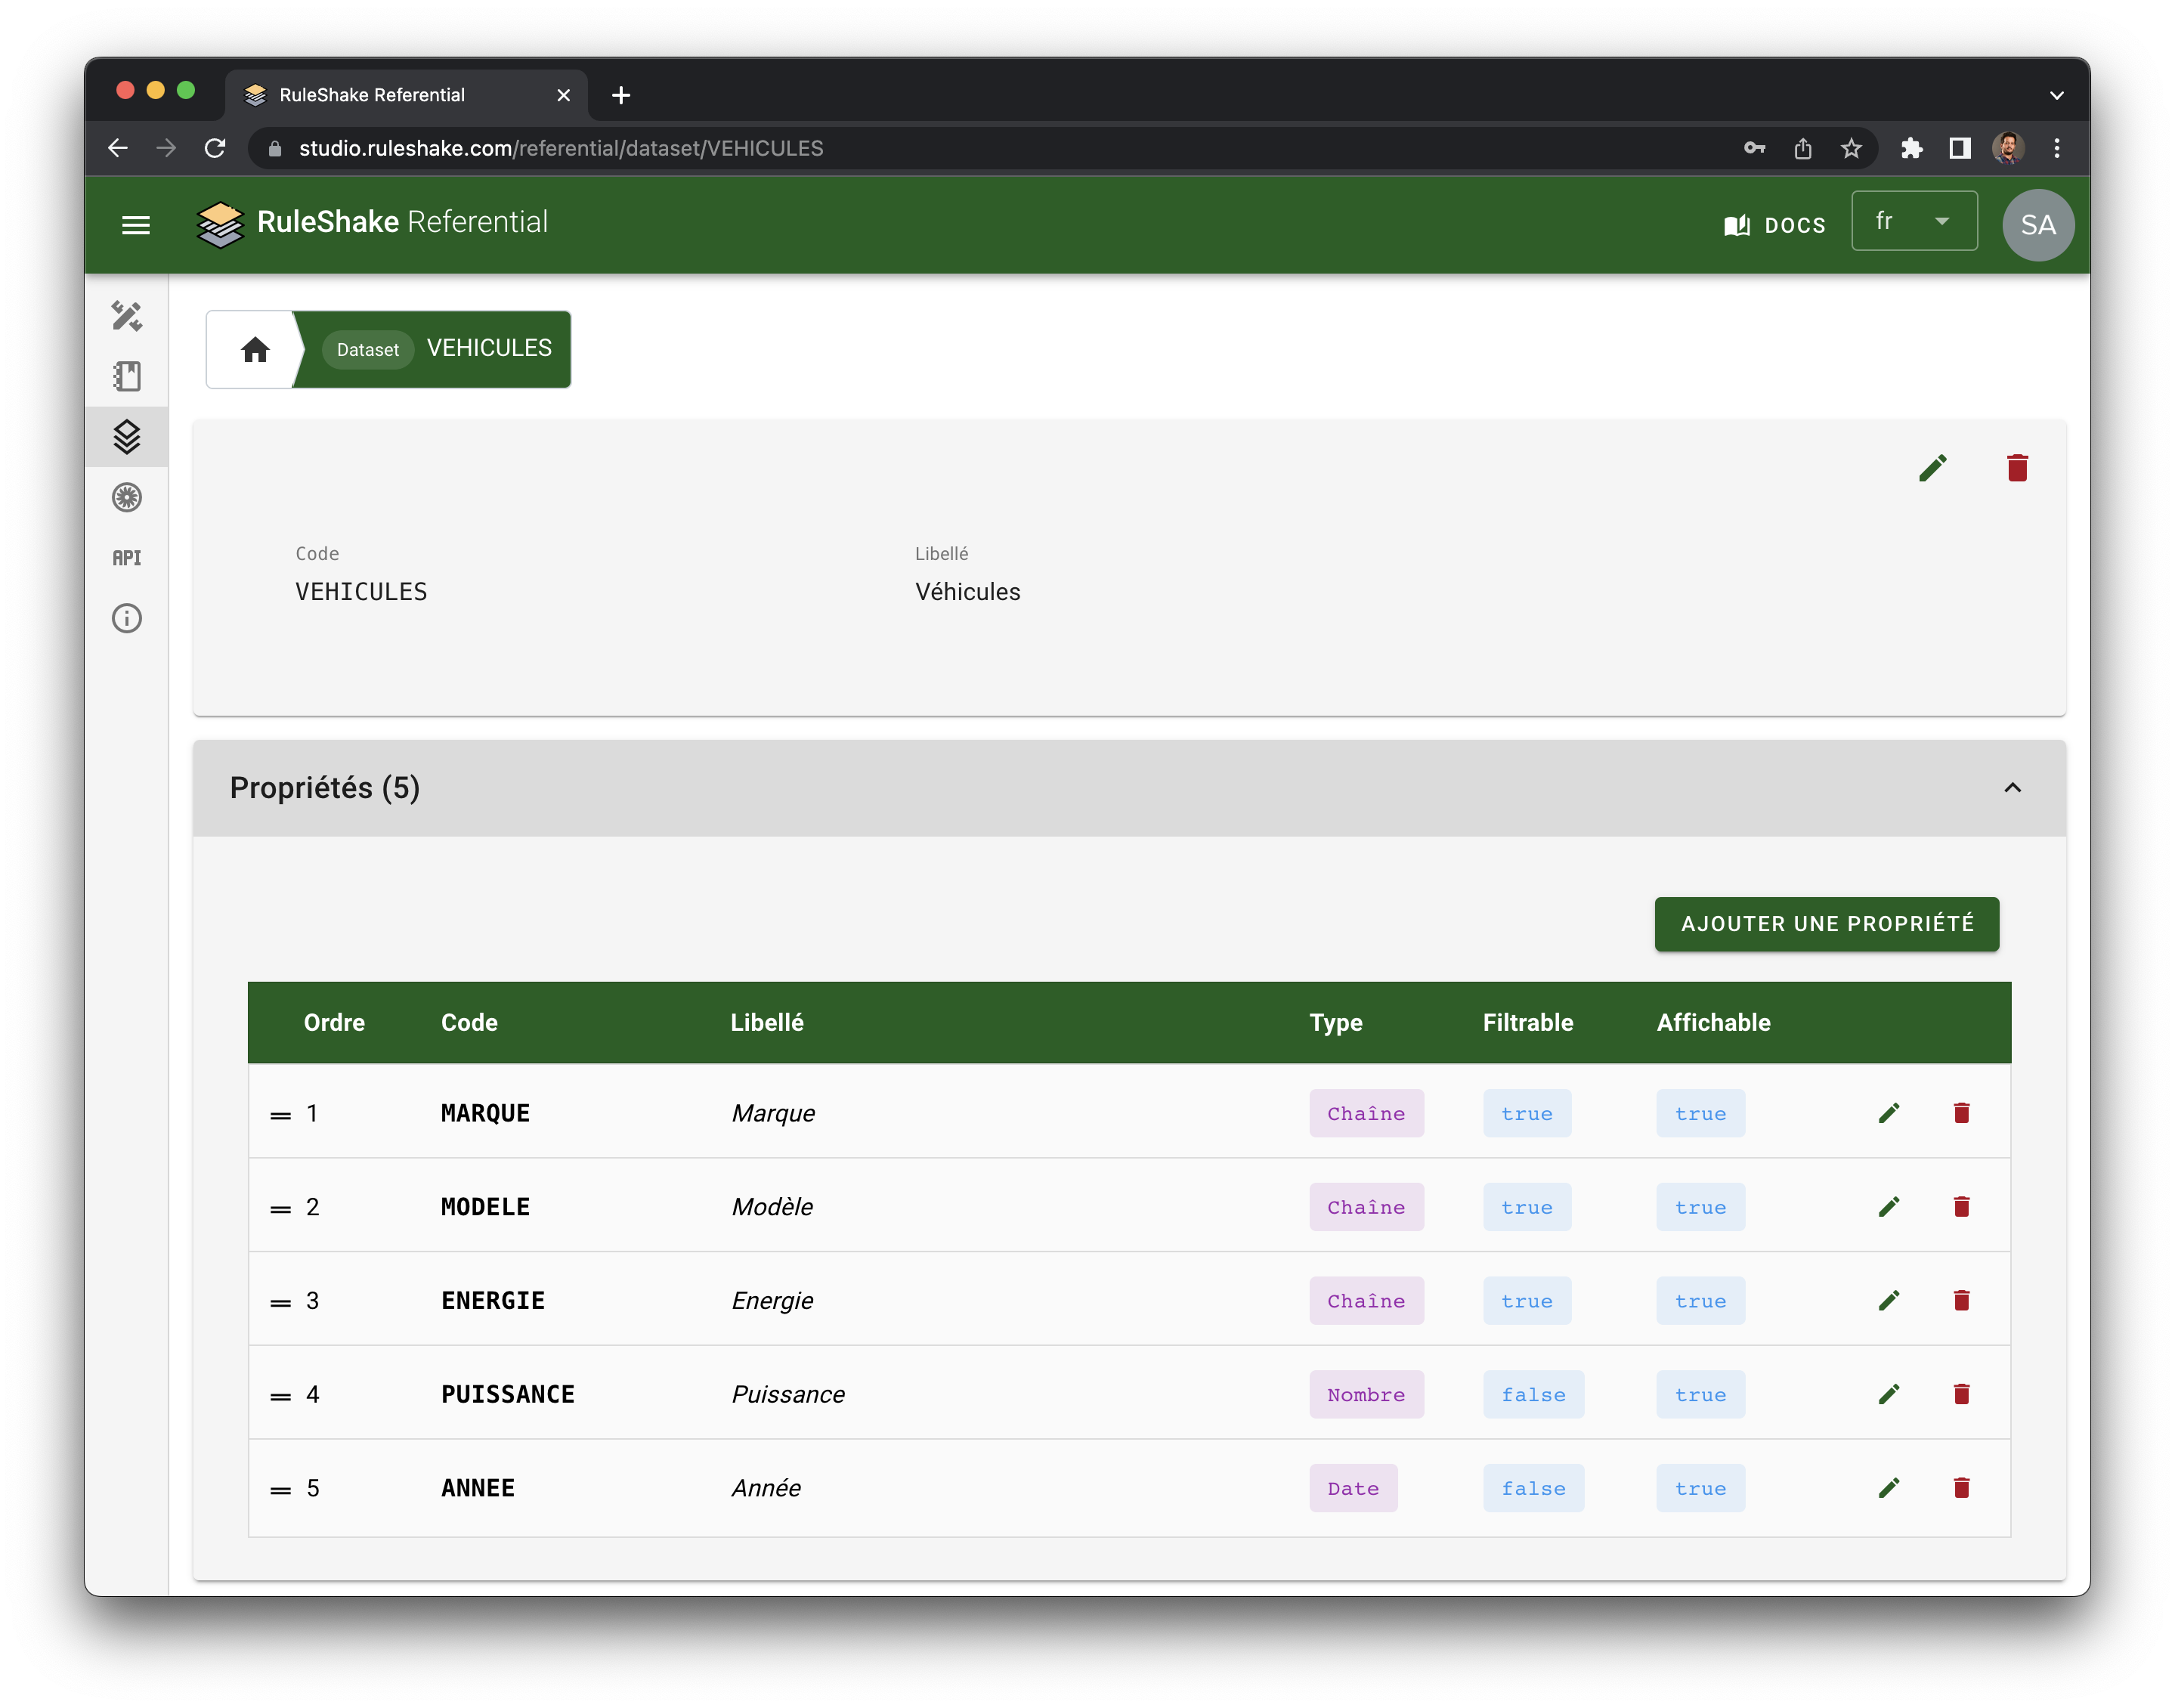Open the notebook sidebar icon

127,376
